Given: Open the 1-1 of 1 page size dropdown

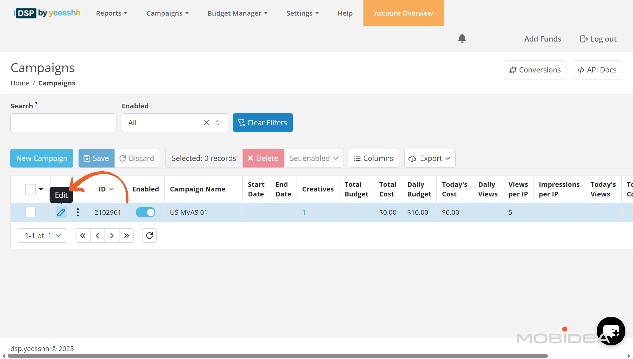Looking at the screenshot, I should click(x=42, y=236).
